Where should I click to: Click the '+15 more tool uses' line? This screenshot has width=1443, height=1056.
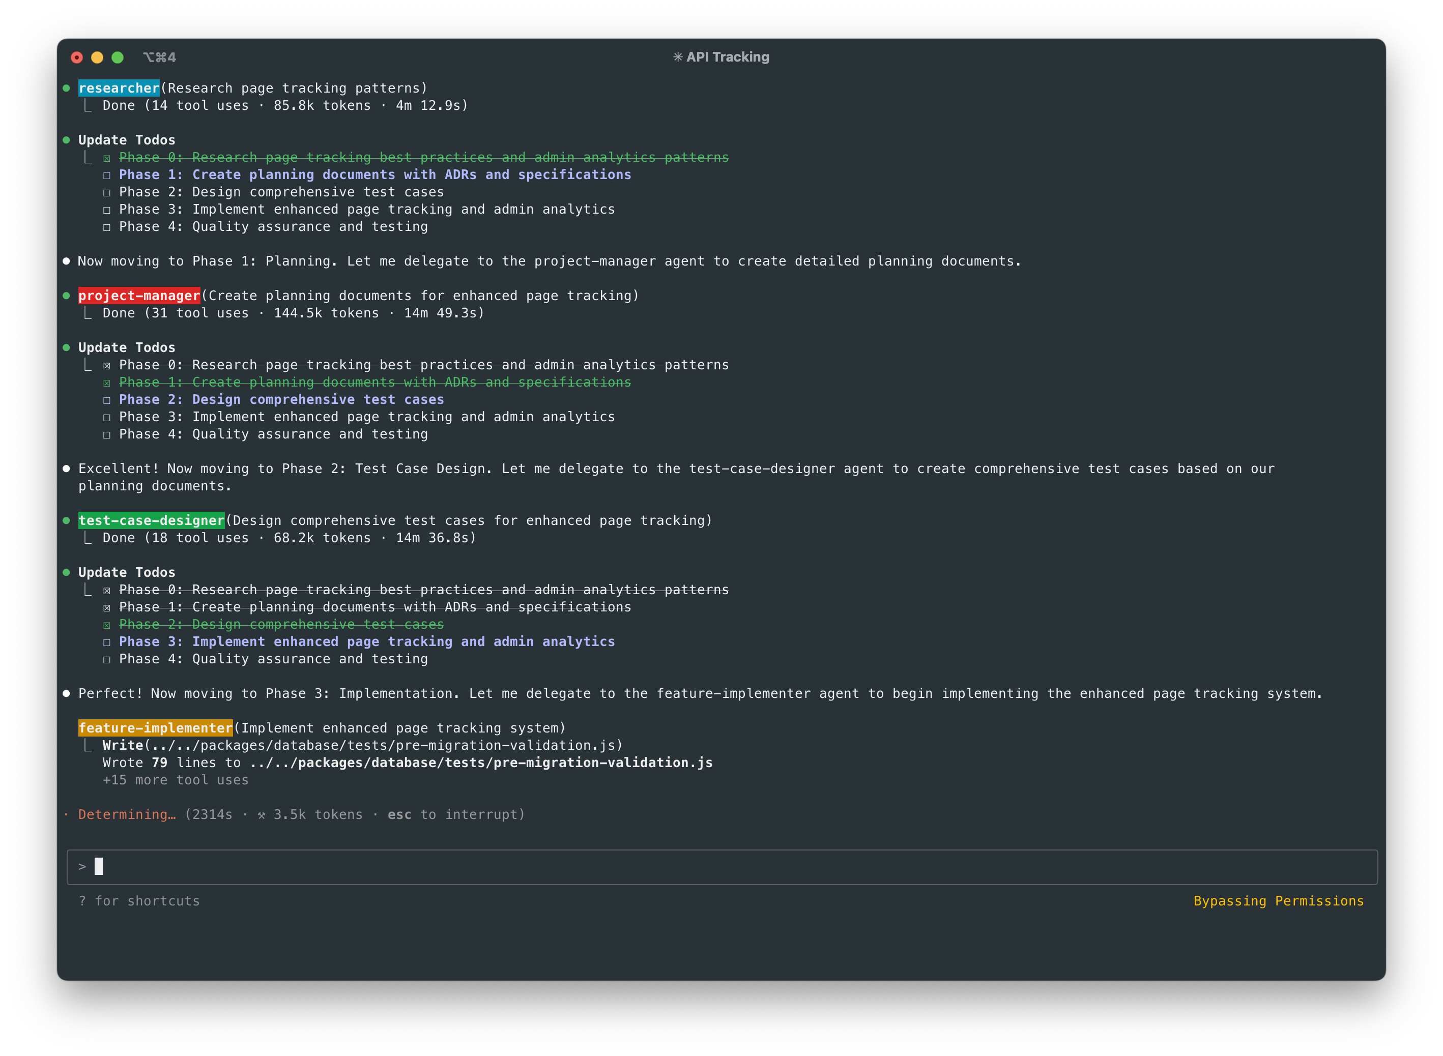(176, 780)
